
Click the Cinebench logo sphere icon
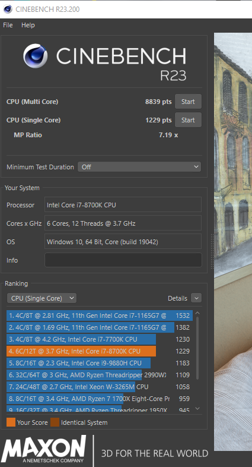coord(35,56)
